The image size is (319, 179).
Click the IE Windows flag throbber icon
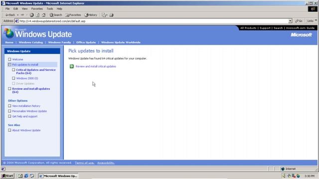pyautogui.click(x=313, y=9)
